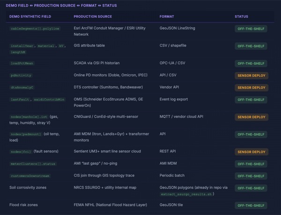Click the 'DTS controller (Sumitomo, Bandweaver)' cell
The height and width of the screenshot is (215, 281).
[108, 87]
